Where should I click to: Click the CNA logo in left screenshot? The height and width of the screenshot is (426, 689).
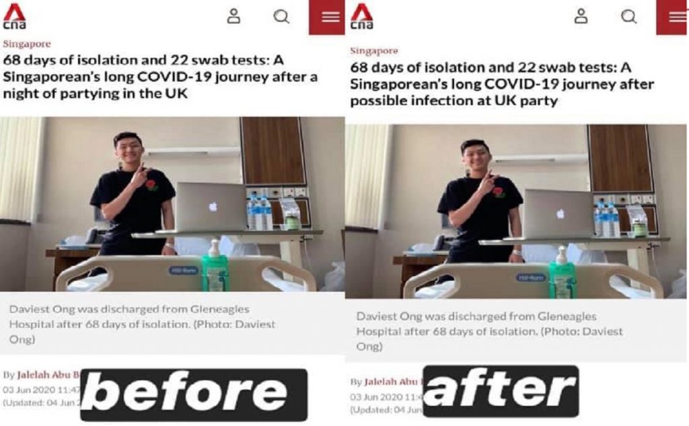(14, 16)
